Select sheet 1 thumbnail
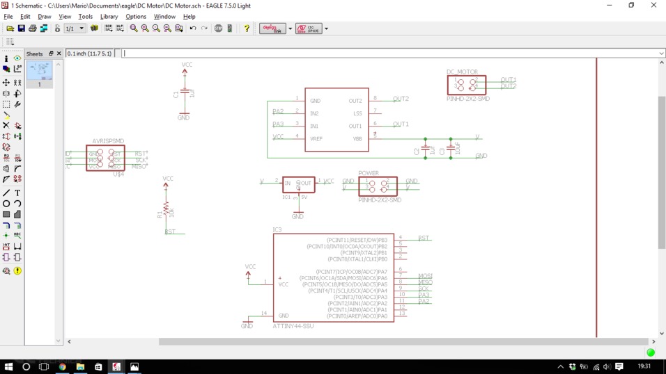This screenshot has height=374, width=666. click(40, 74)
